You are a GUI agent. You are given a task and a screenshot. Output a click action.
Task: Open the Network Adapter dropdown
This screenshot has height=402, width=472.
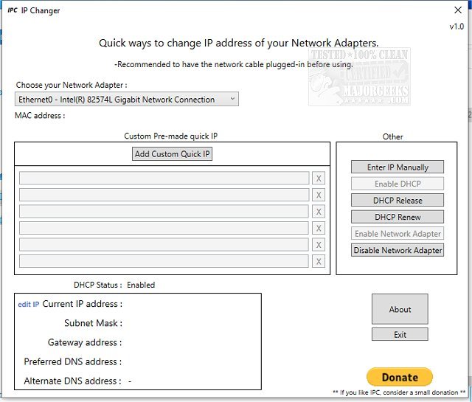pyautogui.click(x=126, y=100)
